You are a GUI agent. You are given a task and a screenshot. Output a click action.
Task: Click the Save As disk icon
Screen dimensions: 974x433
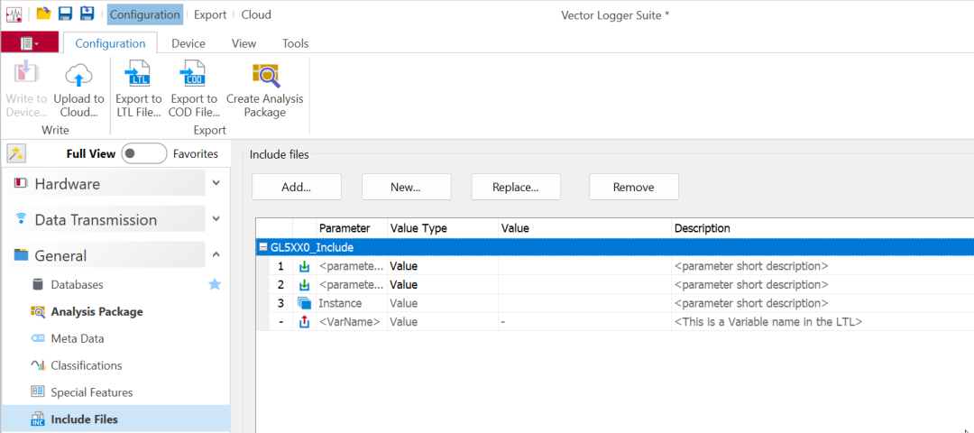coord(87,14)
